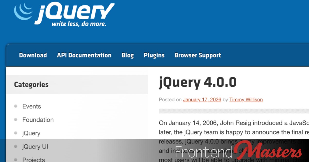Click the bullet icon beside Projects
The image size is (309, 162).
15,160
